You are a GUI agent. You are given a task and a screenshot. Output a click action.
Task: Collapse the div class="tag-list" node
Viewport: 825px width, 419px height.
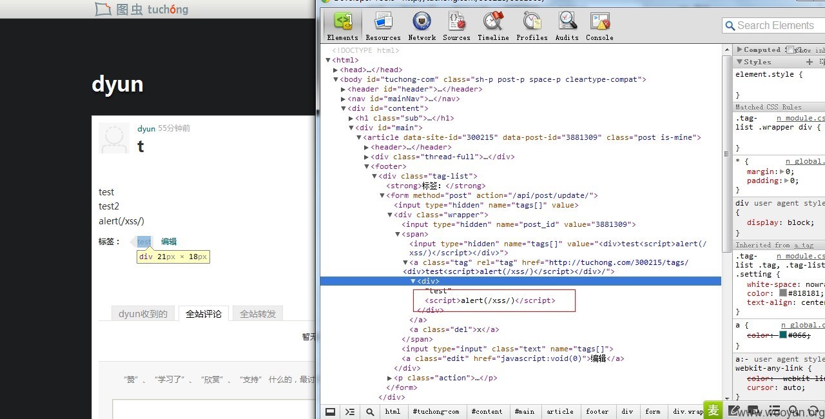pos(374,176)
